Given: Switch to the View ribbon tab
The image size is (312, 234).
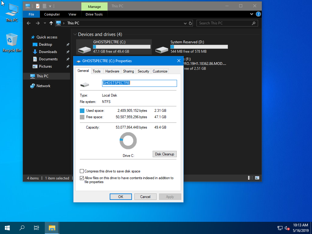Looking at the screenshot, I should click(72, 14).
